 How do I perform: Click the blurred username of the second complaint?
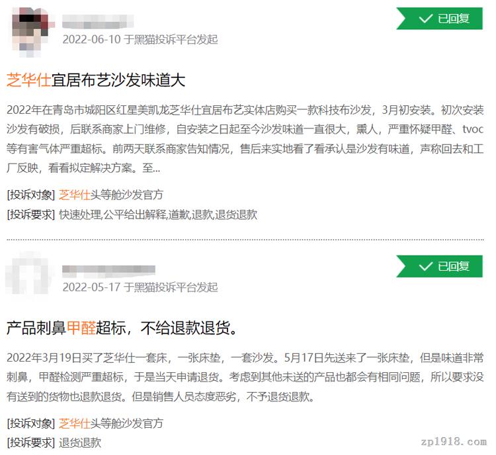[x=109, y=270]
